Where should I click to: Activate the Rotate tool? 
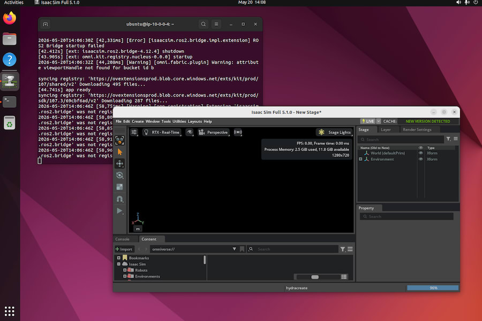click(119, 175)
